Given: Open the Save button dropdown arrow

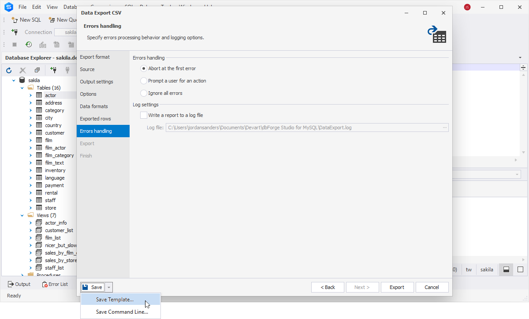Looking at the screenshot, I should coord(109,287).
